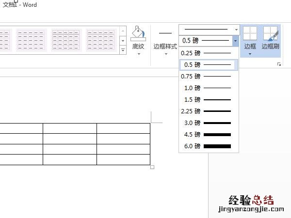The height and width of the screenshot is (218, 291).
Task: Click the Borders (边框) grid icon
Action: [x=250, y=33]
